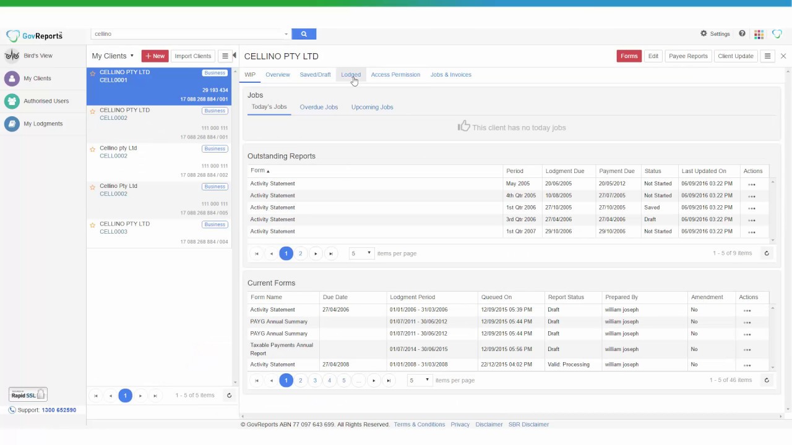Go to next page of Current Forms
The height and width of the screenshot is (445, 792).
click(x=374, y=380)
